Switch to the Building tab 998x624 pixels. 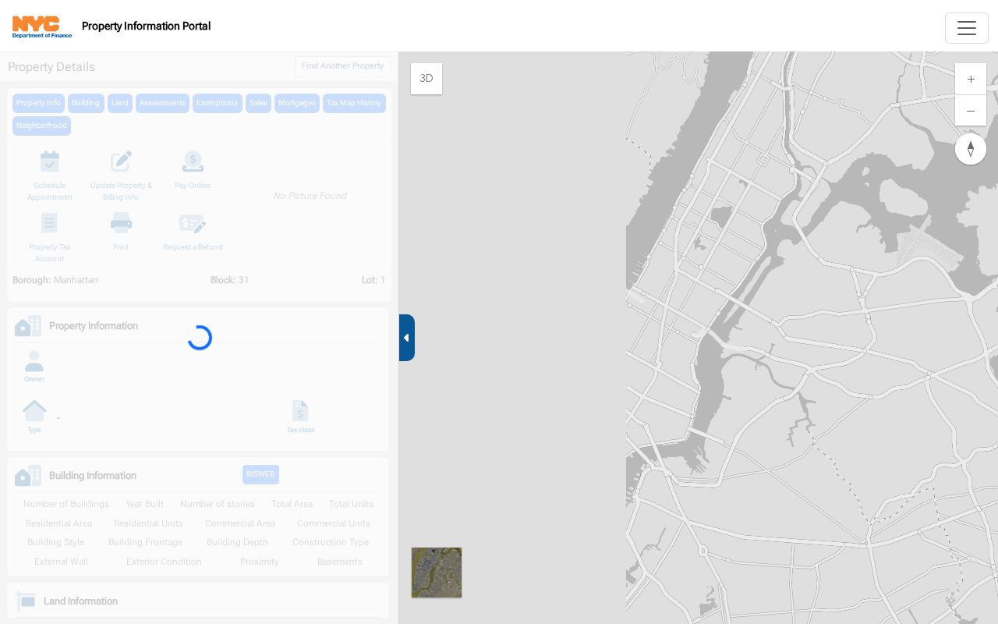click(86, 103)
